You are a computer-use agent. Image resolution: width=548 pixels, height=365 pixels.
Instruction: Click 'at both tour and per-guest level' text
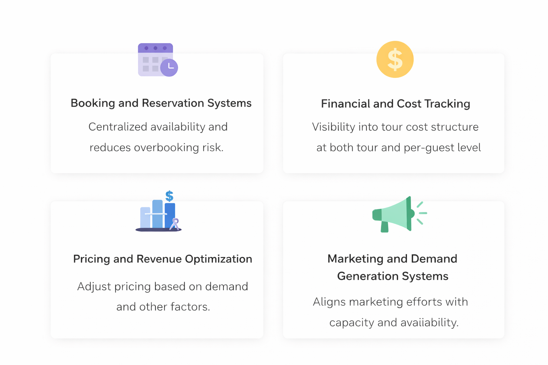[x=399, y=148]
